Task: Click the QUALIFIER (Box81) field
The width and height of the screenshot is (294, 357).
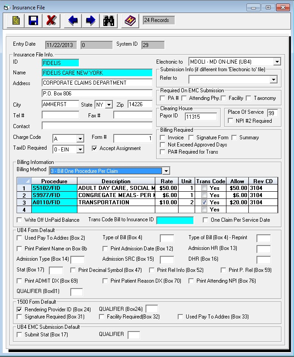Action: pyautogui.click(x=77, y=292)
